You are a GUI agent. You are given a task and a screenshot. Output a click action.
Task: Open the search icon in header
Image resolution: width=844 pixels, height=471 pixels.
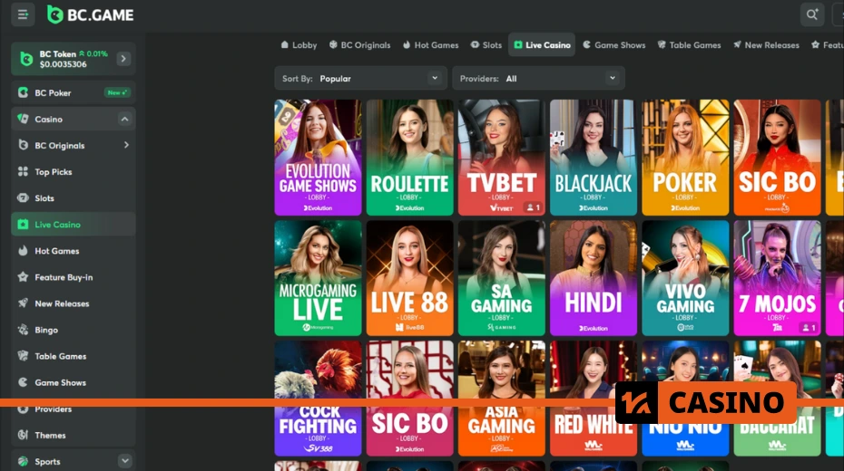coord(811,14)
